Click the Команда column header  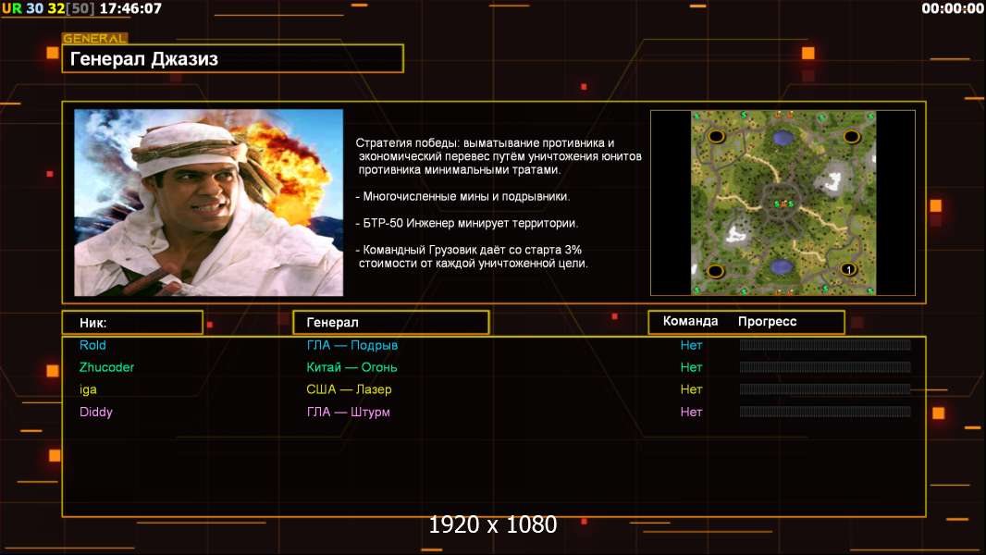coord(690,322)
